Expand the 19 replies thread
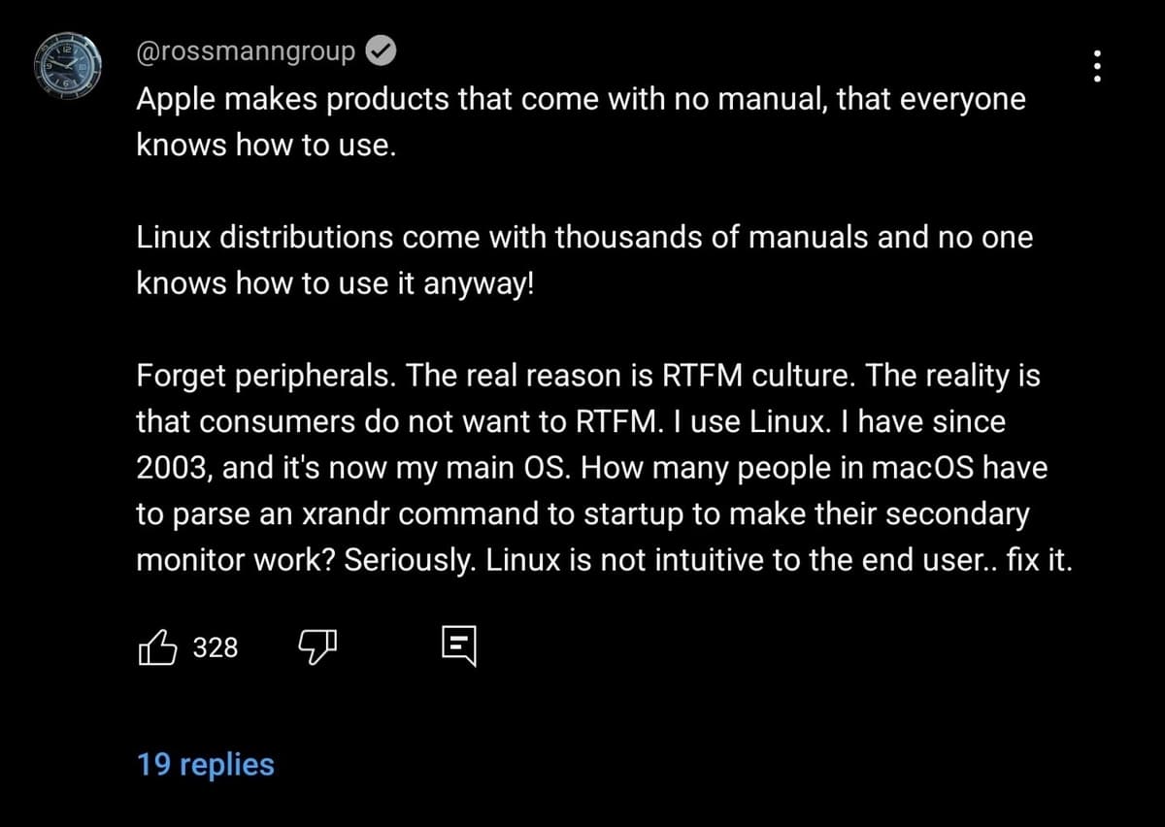 click(206, 765)
